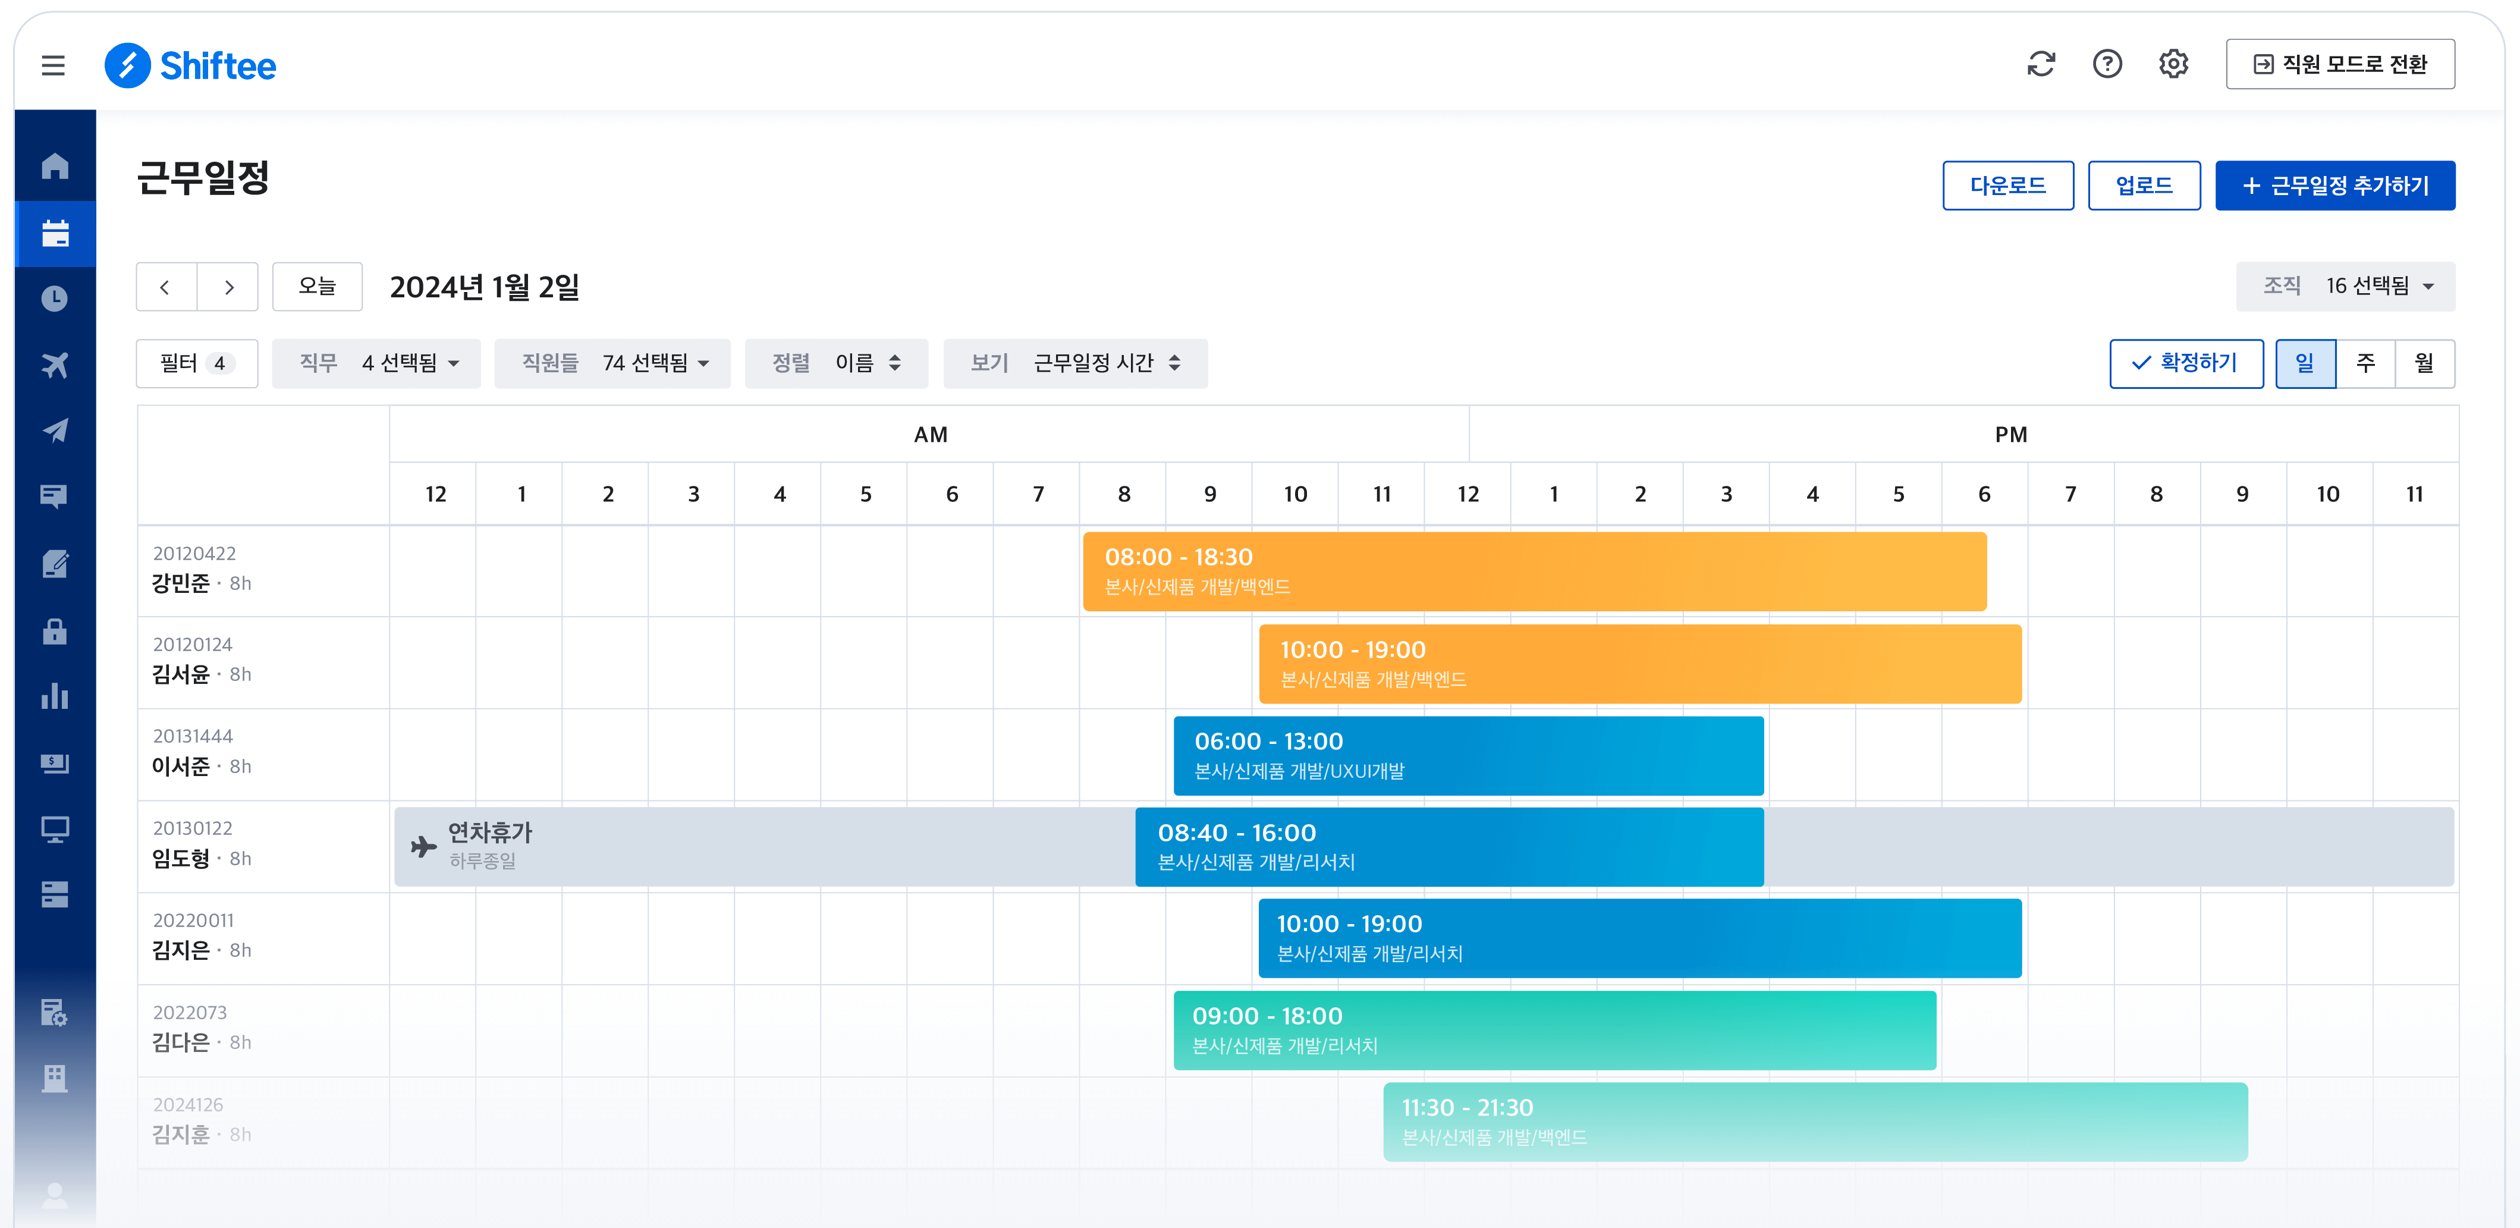Jump to today with 오늘 button
This screenshot has width=2520, height=1228.
pyautogui.click(x=317, y=287)
